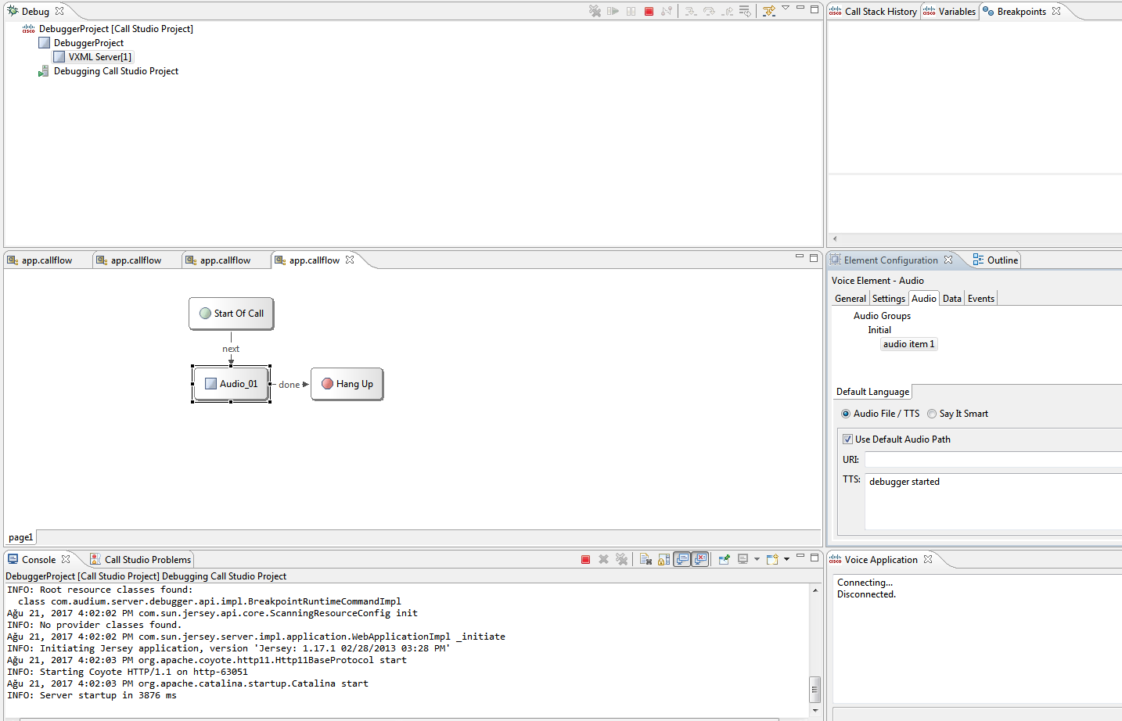Select the Start Of Call node
This screenshot has width=1122, height=721.
pyautogui.click(x=232, y=314)
